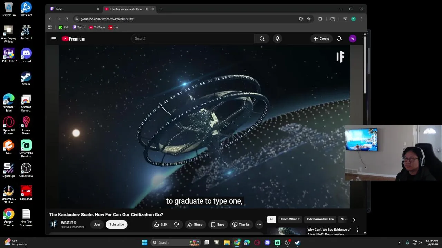Viewport: 442px width, 248px height.
Task: Like the video with thumbs up
Action: [x=161, y=225]
